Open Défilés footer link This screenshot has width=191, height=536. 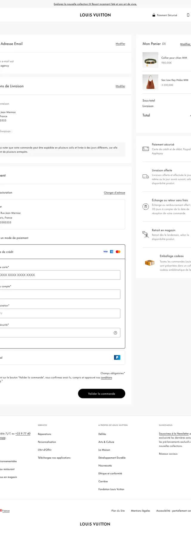click(x=102, y=434)
